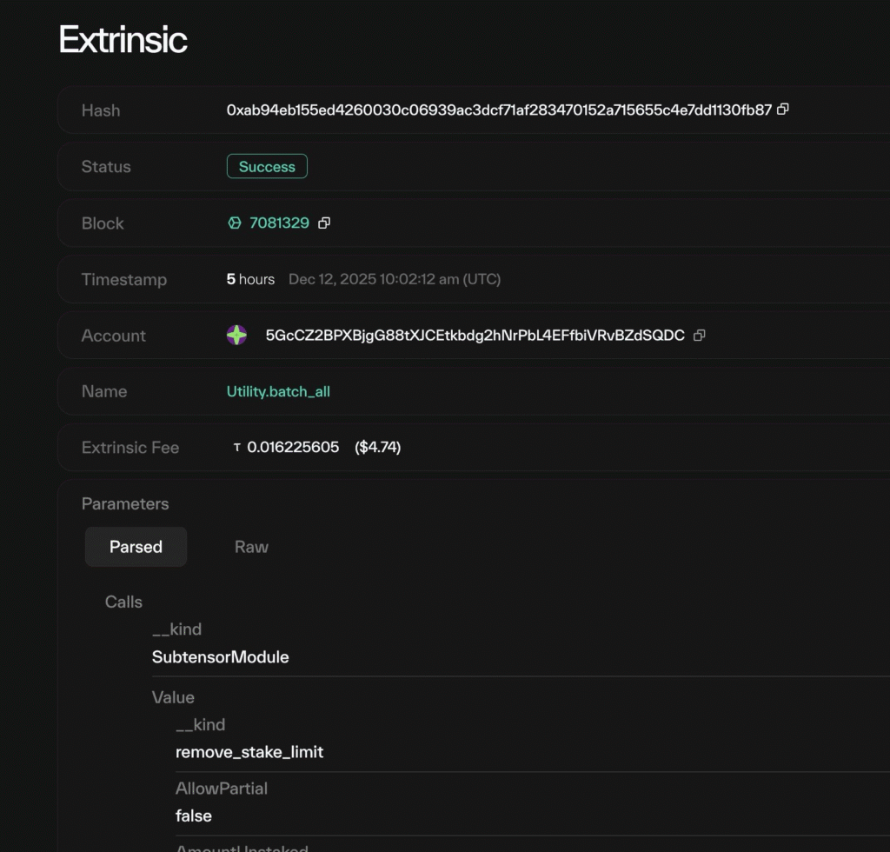This screenshot has height=852, width=890.
Task: Copy block number 7081329
Action: (x=324, y=223)
